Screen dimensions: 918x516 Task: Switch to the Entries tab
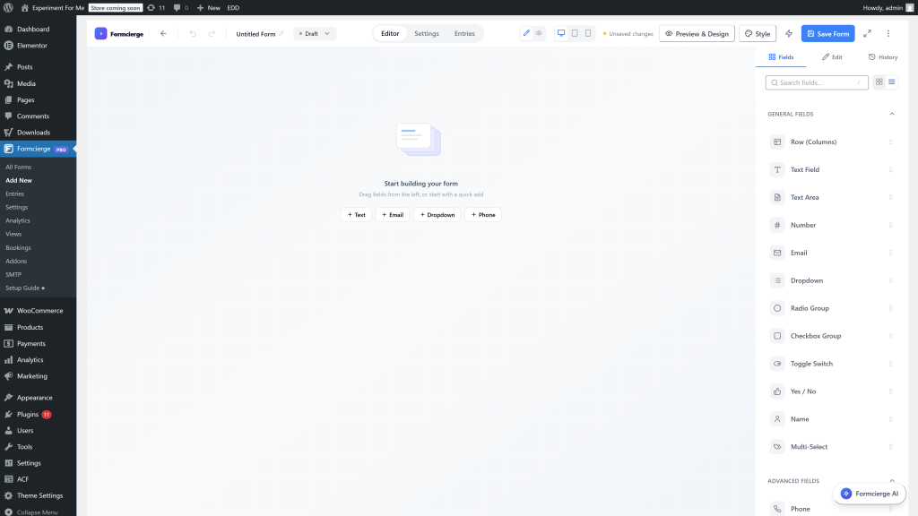(464, 33)
